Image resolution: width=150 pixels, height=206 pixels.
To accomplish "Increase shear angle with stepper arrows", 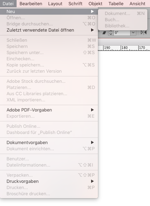I will pyautogui.click(x=111, y=31).
